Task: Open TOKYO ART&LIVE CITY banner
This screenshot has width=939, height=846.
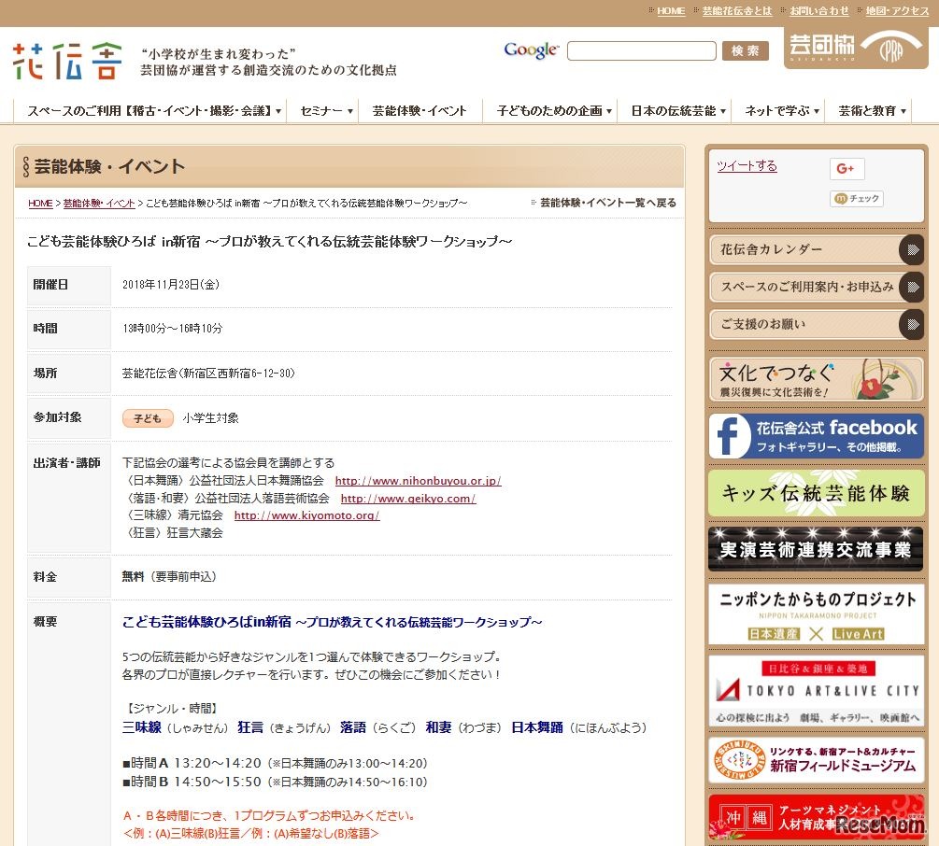Action: pos(817,691)
